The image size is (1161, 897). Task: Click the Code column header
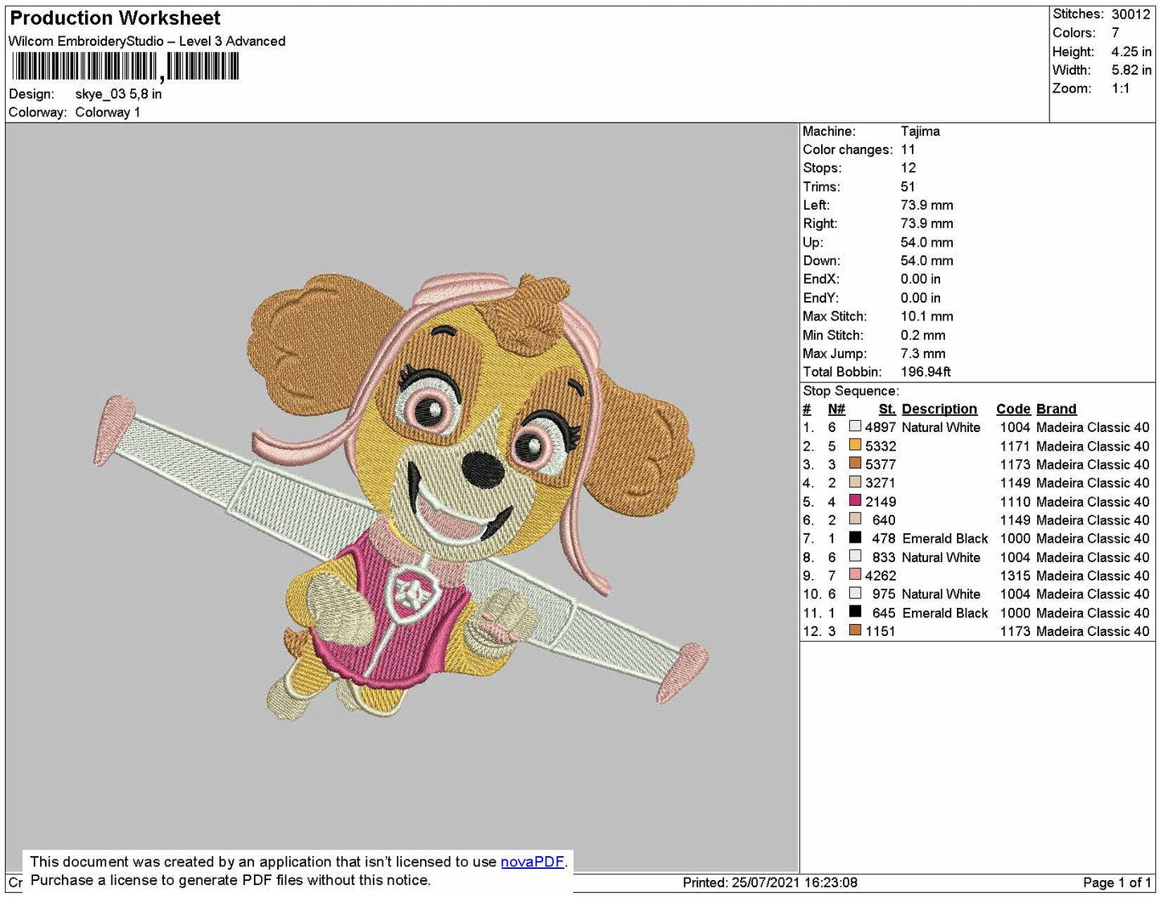pyautogui.click(x=1013, y=409)
